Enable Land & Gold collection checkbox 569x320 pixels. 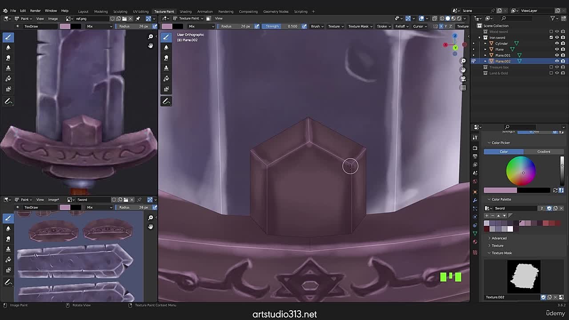[551, 73]
